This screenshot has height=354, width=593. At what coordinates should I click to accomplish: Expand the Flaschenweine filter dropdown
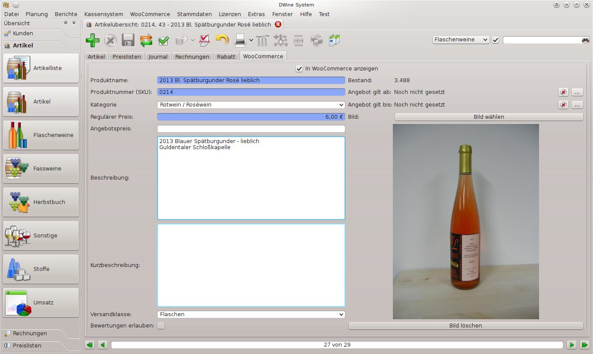[461, 40]
